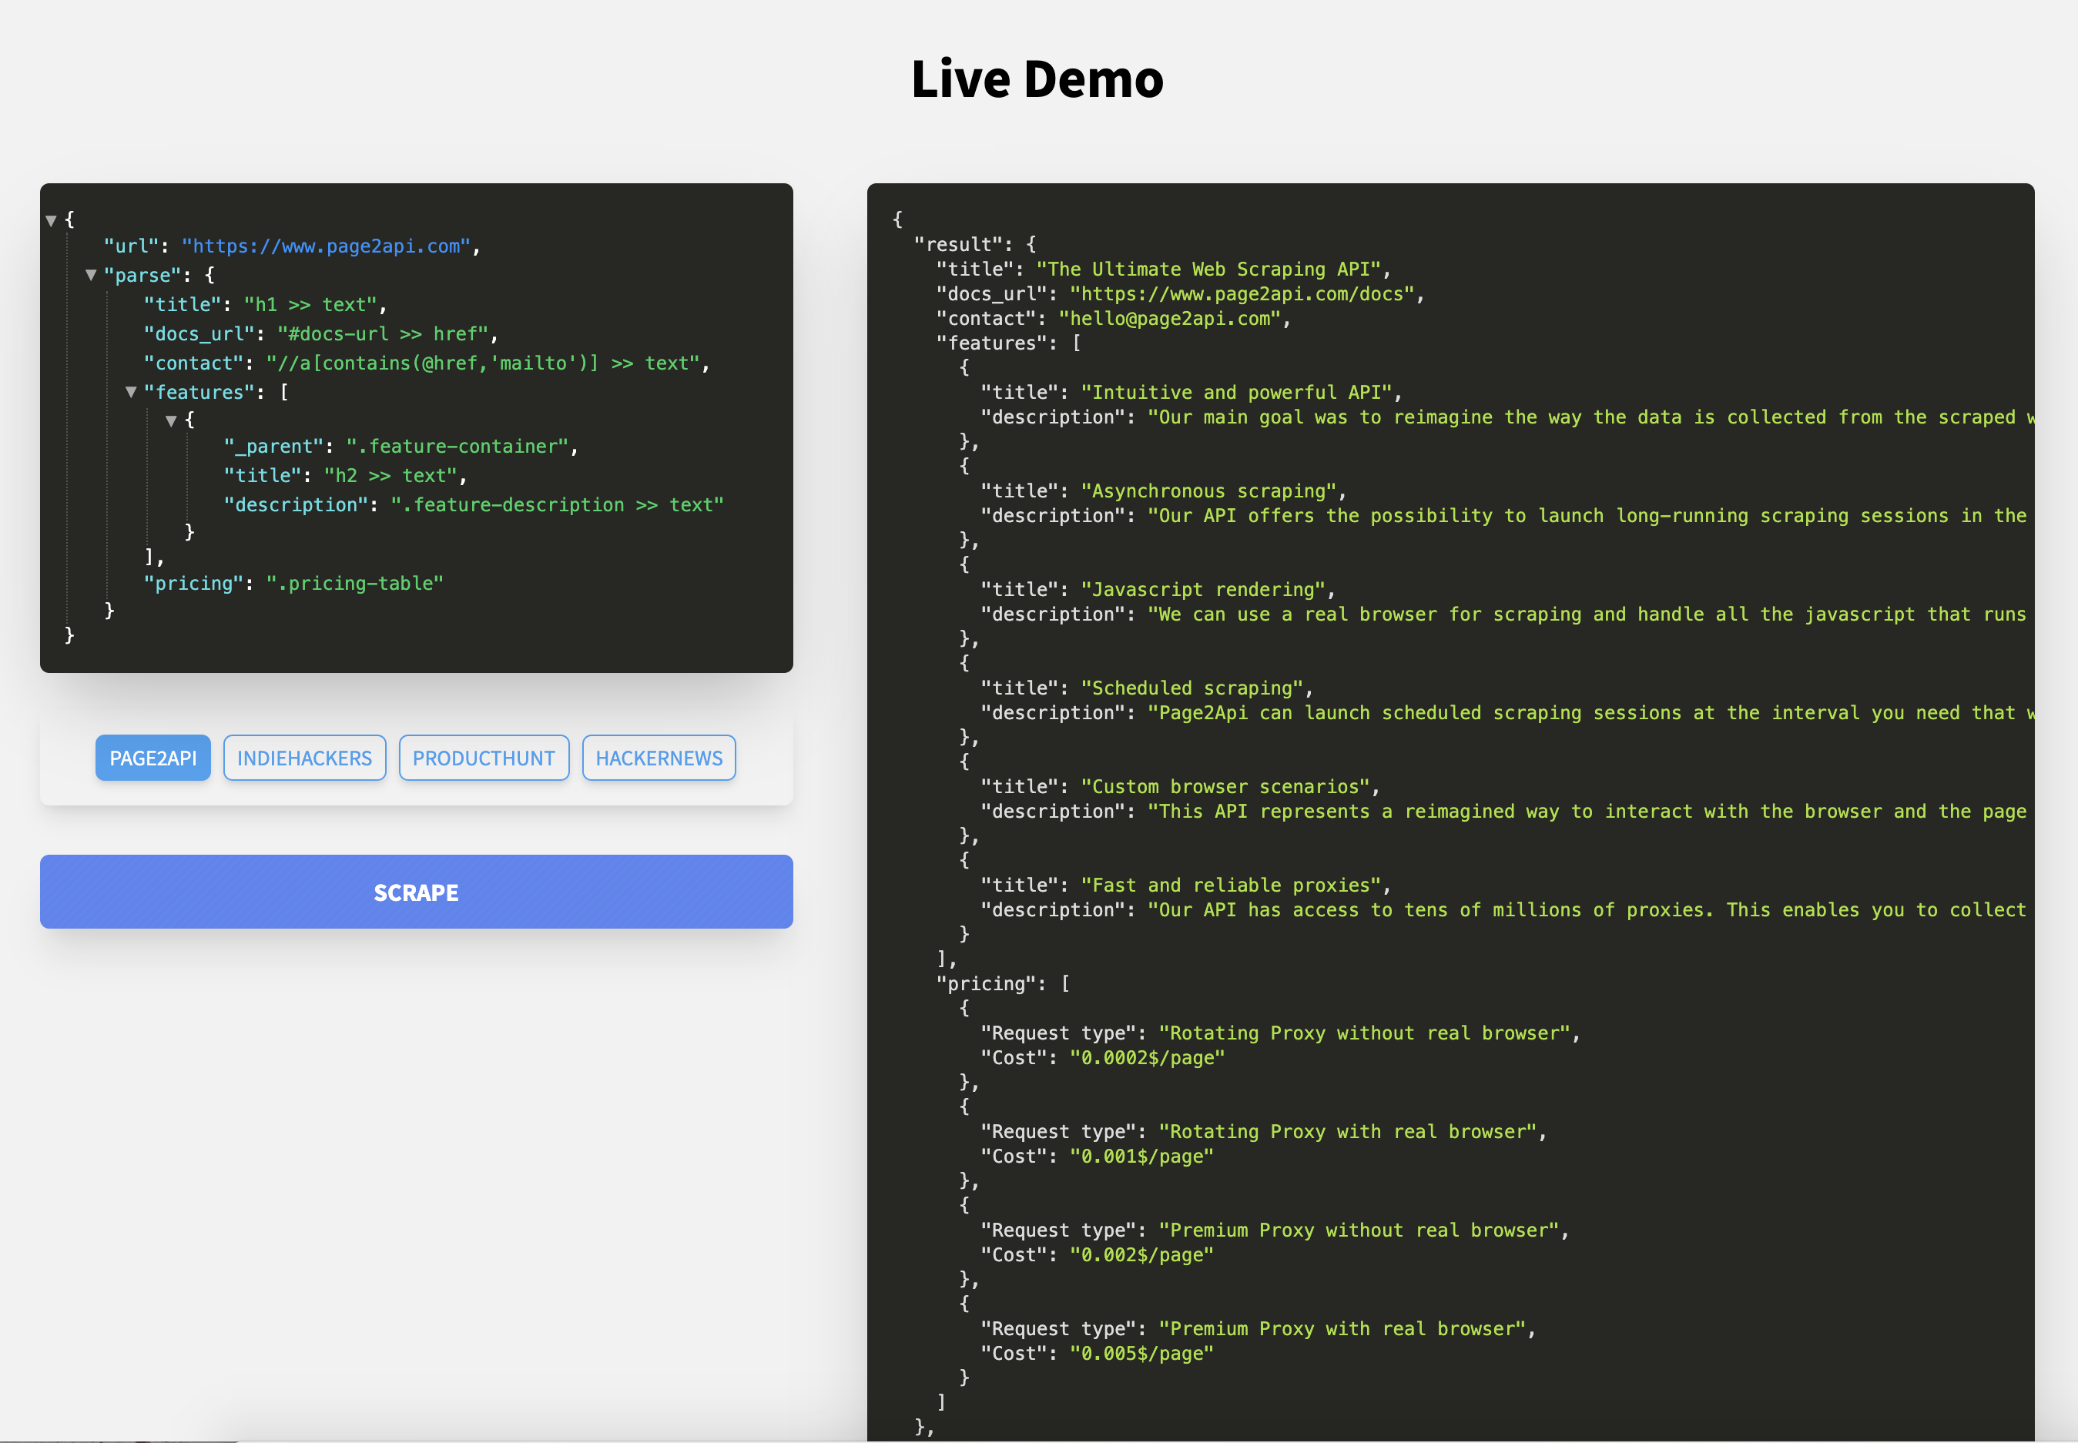The width and height of the screenshot is (2078, 1443).
Task: Click the ".feature-description >> text" selector value
Action: click(x=558, y=504)
